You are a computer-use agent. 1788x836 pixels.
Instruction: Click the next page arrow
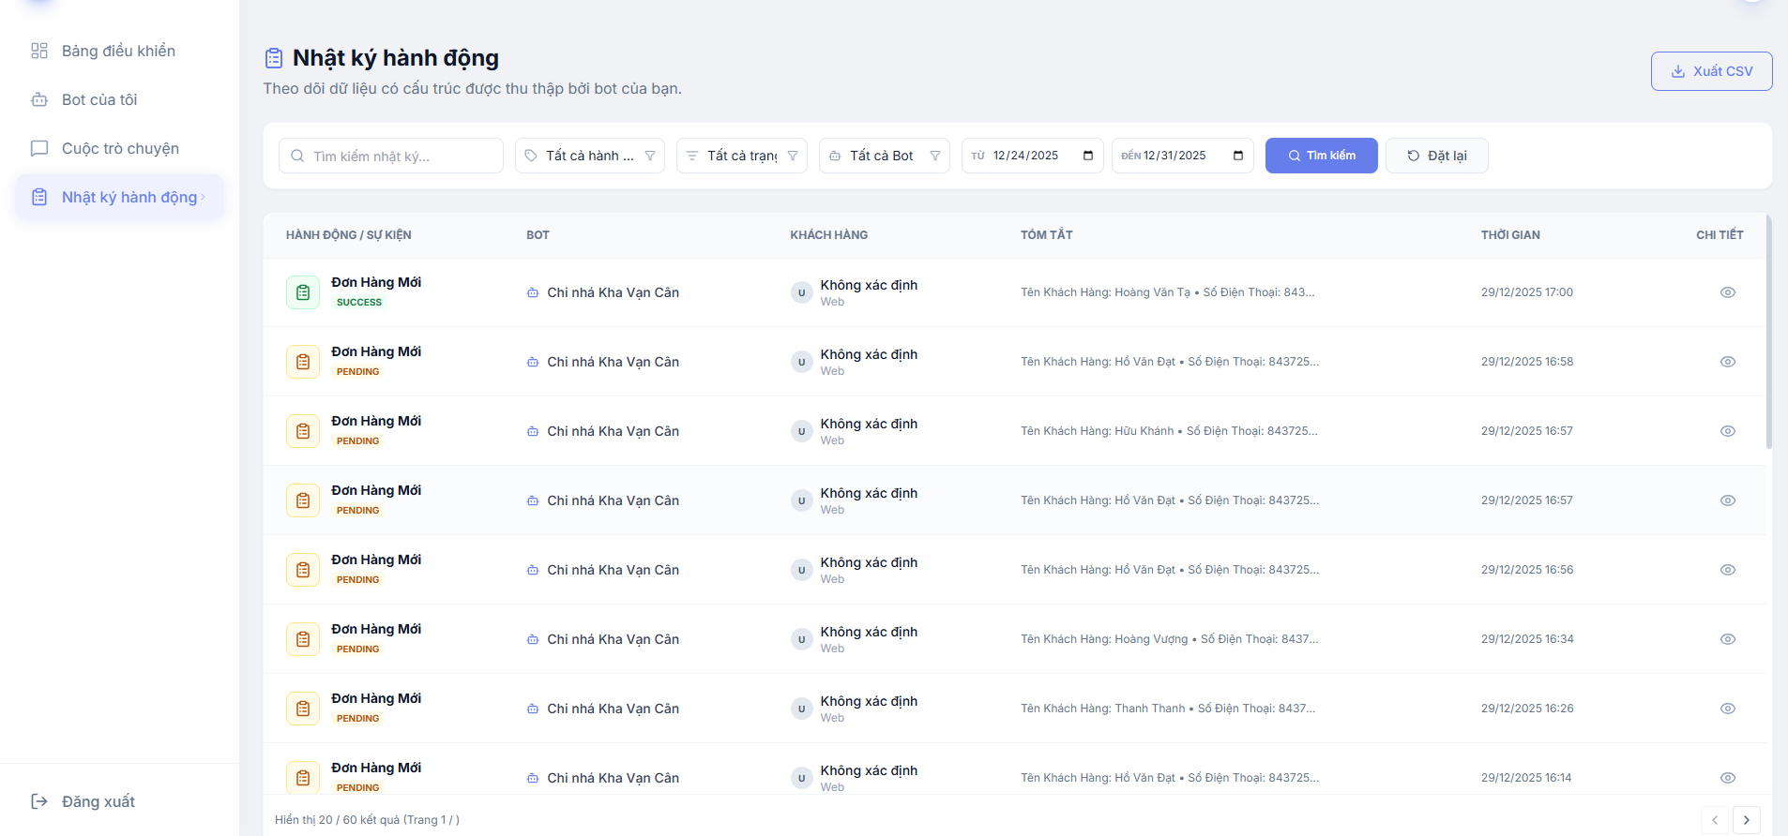pyautogui.click(x=1746, y=820)
